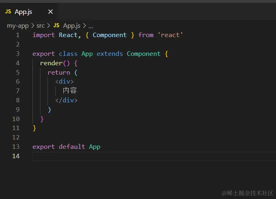Click the JS file icon on App.js tab
The height and width of the screenshot is (199, 276).
8,11
